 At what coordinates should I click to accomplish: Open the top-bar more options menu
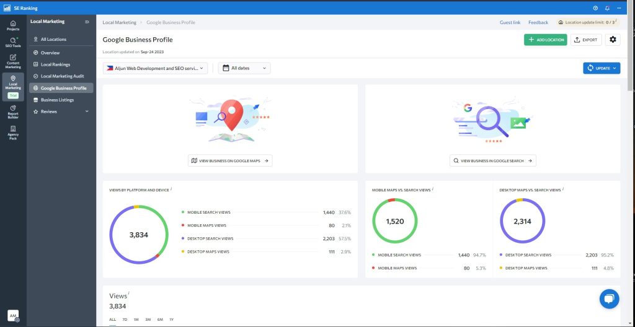pos(619,8)
